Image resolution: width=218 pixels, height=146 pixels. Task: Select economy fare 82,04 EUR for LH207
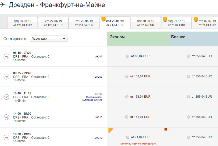128,56
